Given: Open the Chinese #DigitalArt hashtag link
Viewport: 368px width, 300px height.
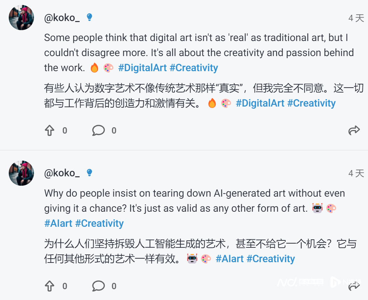Looking at the screenshot, I should pyautogui.click(x=261, y=103).
